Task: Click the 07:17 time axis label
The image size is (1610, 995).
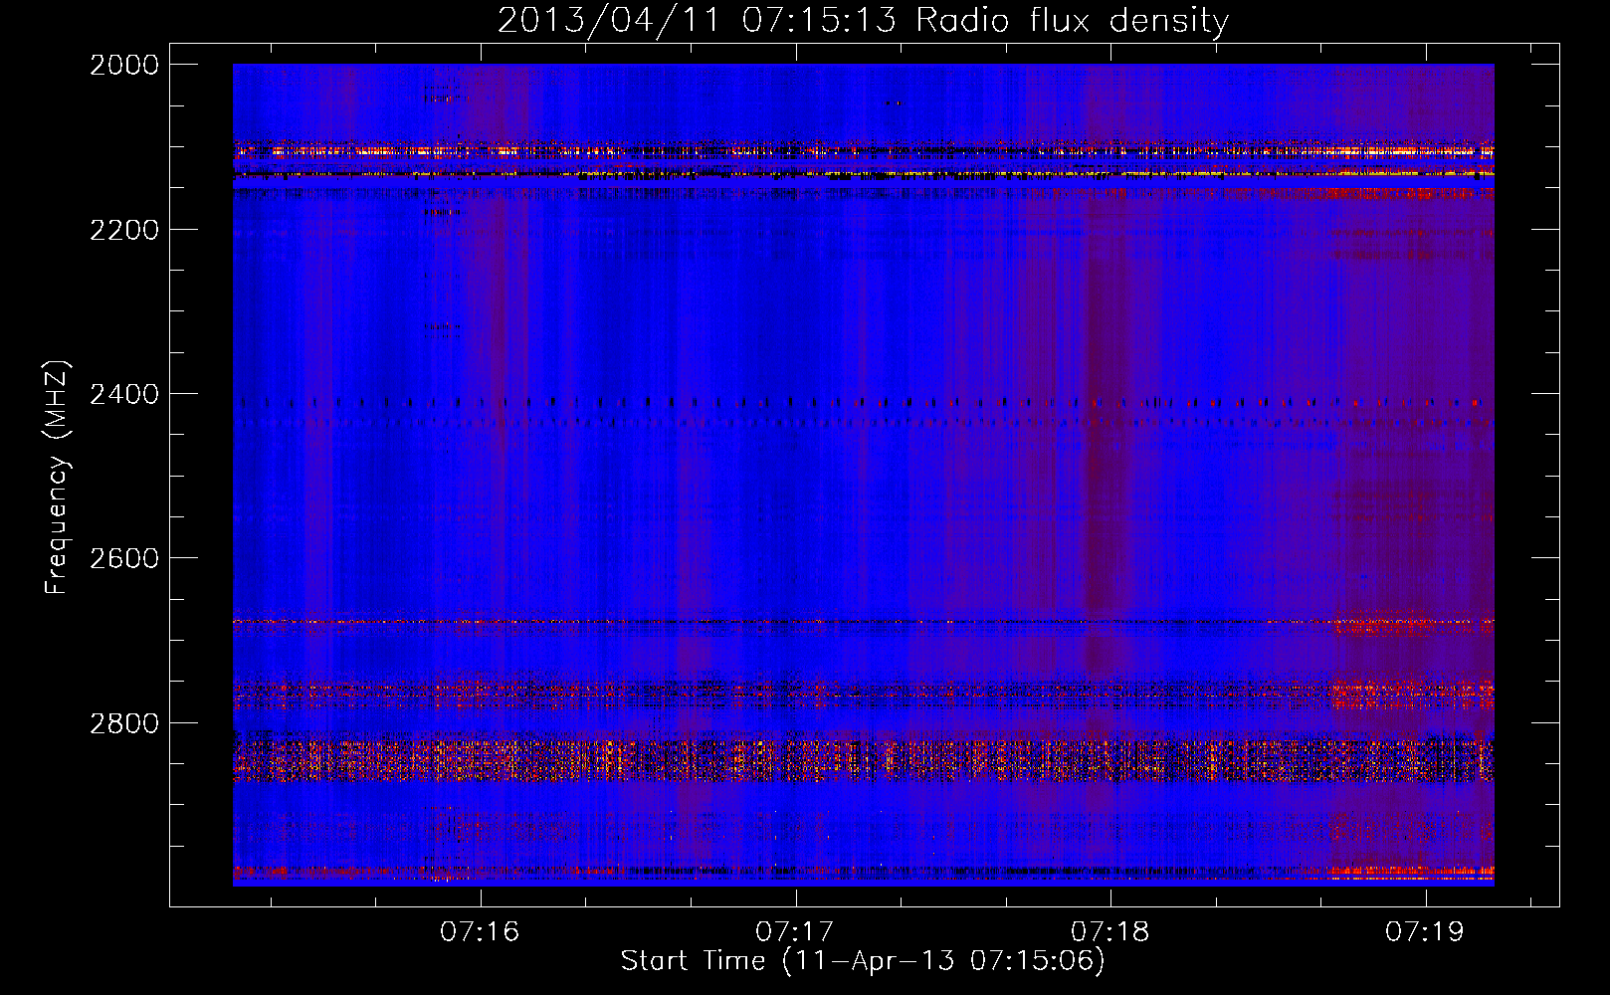Action: pos(795,931)
